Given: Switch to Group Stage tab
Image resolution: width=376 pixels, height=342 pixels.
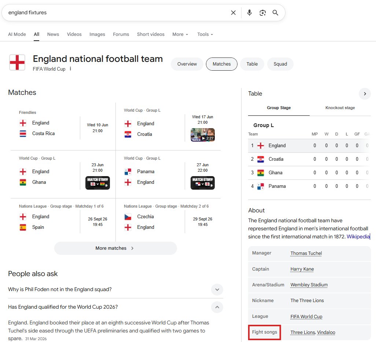Looking at the screenshot, I should (279, 108).
